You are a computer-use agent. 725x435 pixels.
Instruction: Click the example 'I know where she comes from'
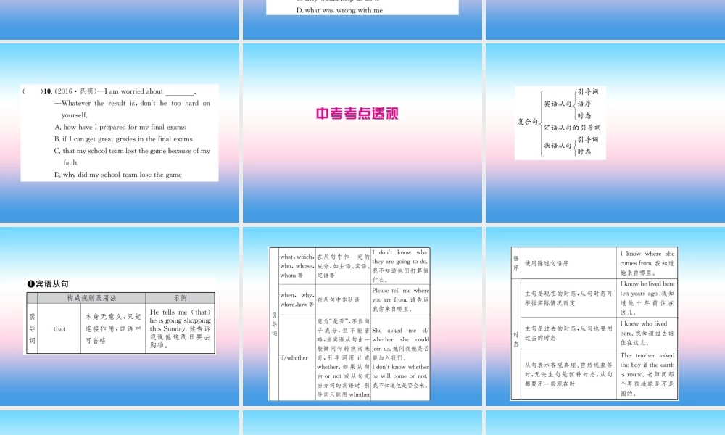[647, 263]
